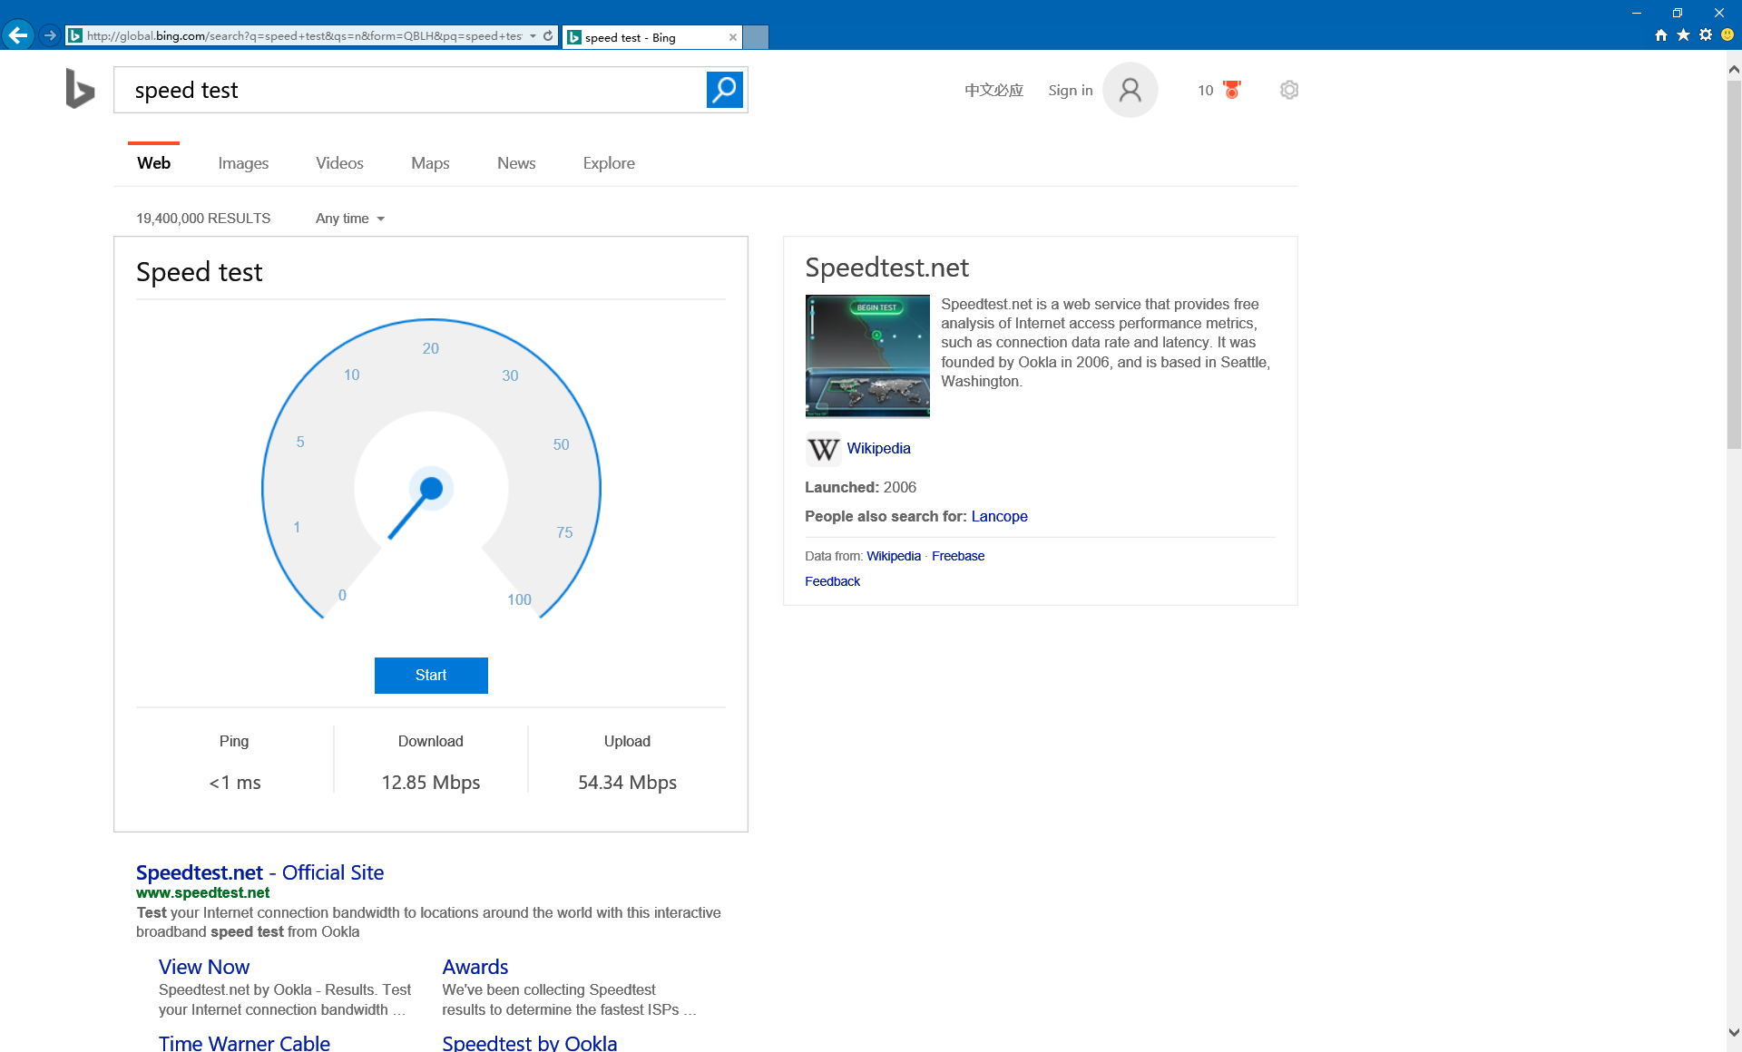Viewport: 1742px width, 1052px height.
Task: Open the 'View Now' sublink
Action: coord(204,967)
